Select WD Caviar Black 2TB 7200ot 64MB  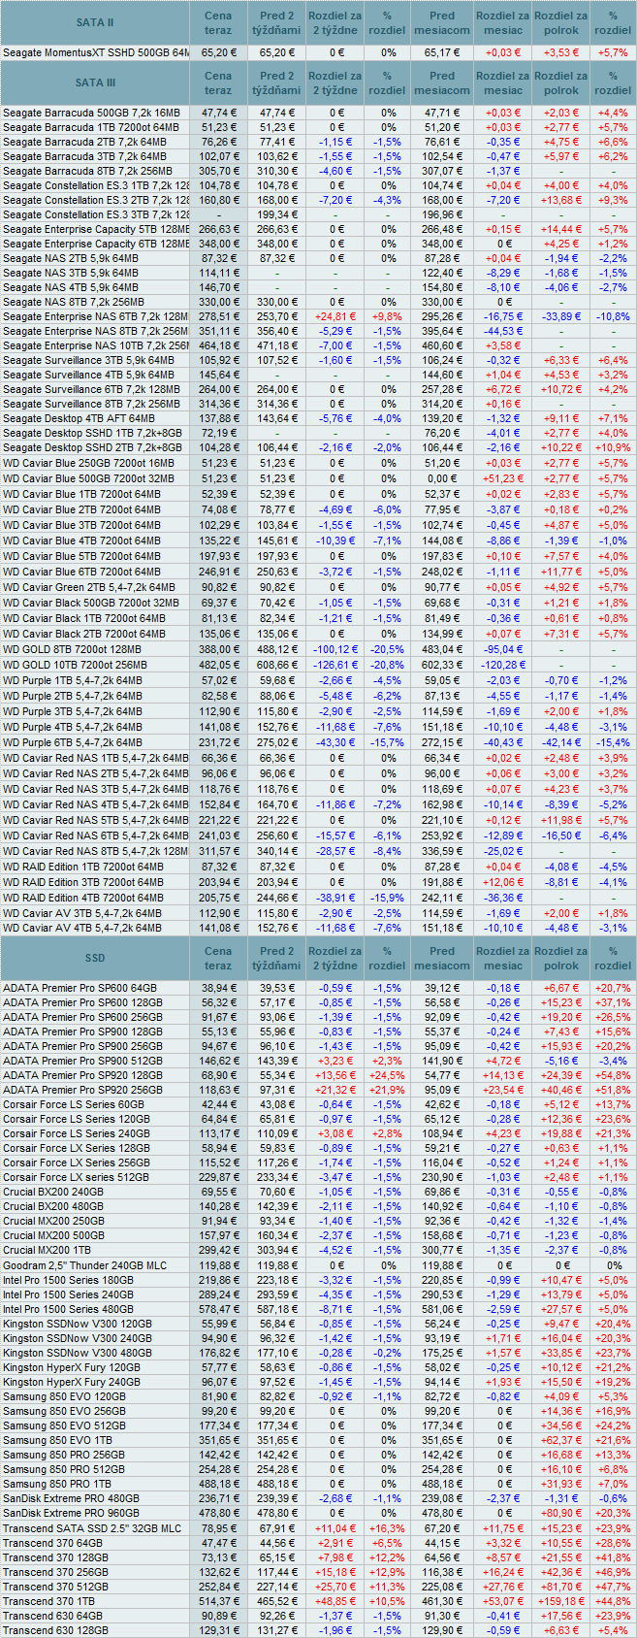coord(83,634)
